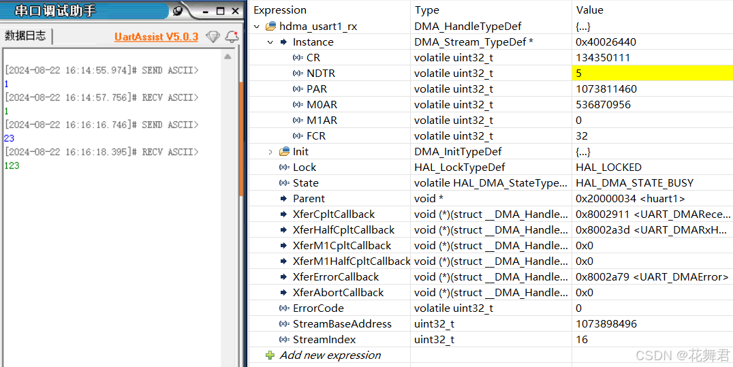Select the M0AR value 536870956
Screen dimensions: 733x367
click(603, 105)
